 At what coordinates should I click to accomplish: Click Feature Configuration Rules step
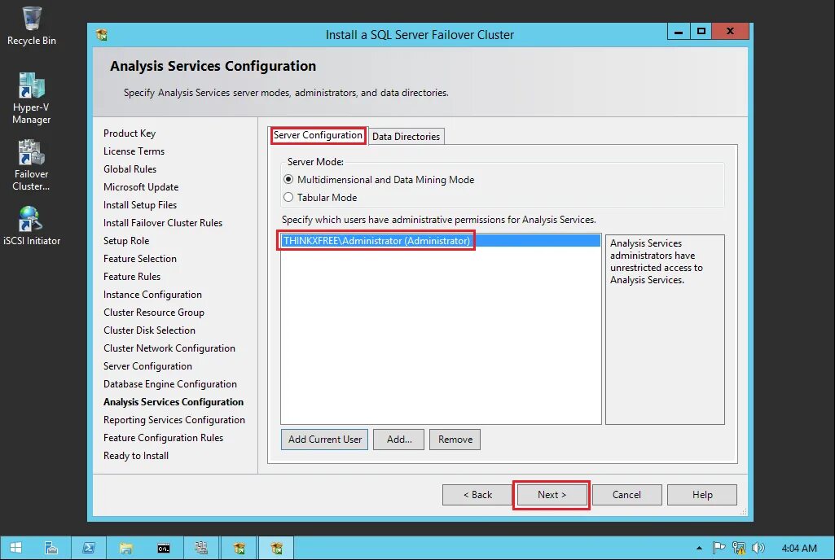click(164, 438)
